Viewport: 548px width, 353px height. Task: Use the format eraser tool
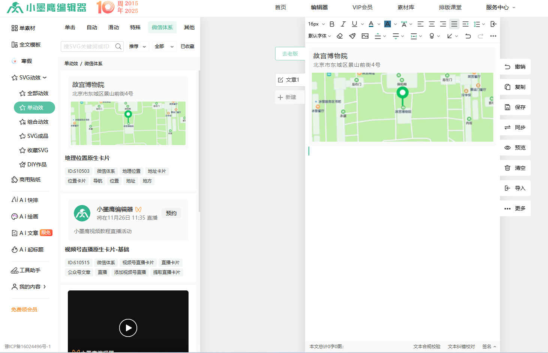[x=340, y=36]
